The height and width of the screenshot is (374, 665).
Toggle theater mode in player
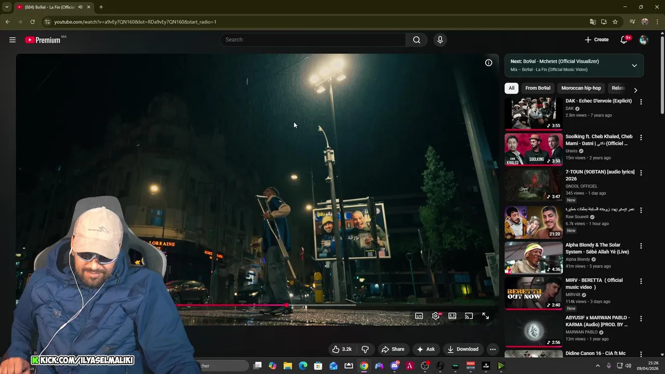(x=453, y=316)
